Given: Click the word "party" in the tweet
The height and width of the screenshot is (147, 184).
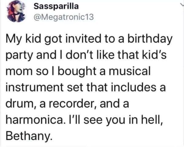Looking at the screenshot, I should [18, 56].
